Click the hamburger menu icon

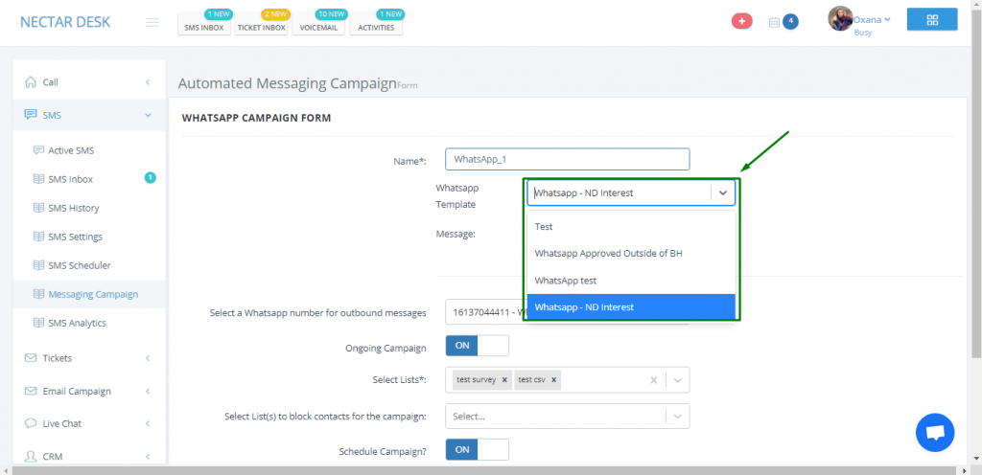152,22
